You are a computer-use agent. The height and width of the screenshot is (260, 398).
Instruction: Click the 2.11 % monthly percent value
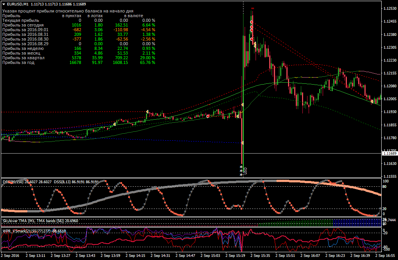pos(149,53)
